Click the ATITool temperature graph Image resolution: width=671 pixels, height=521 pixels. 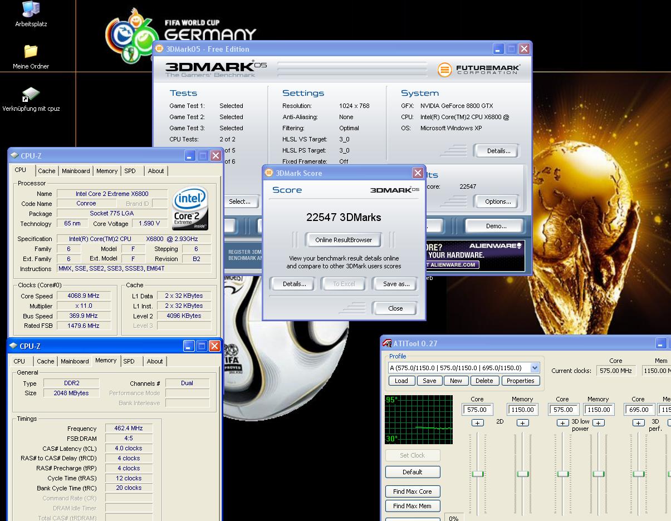419,420
